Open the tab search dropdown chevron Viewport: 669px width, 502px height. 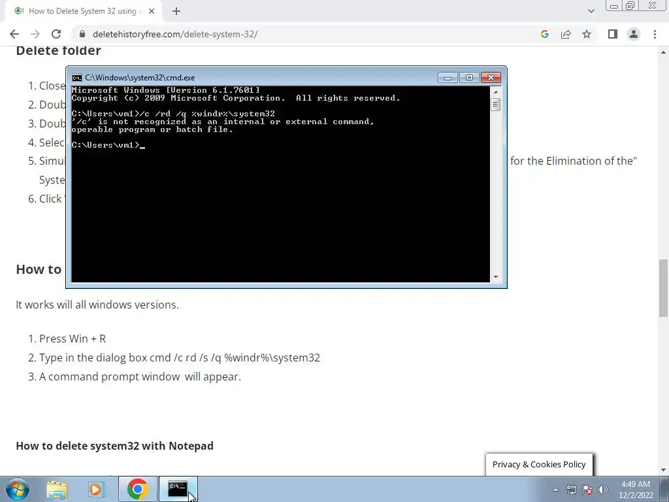[591, 11]
